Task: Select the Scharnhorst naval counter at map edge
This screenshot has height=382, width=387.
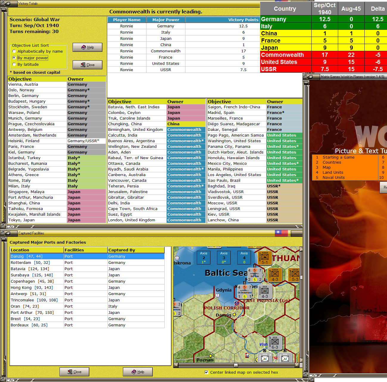Action: tap(177, 309)
